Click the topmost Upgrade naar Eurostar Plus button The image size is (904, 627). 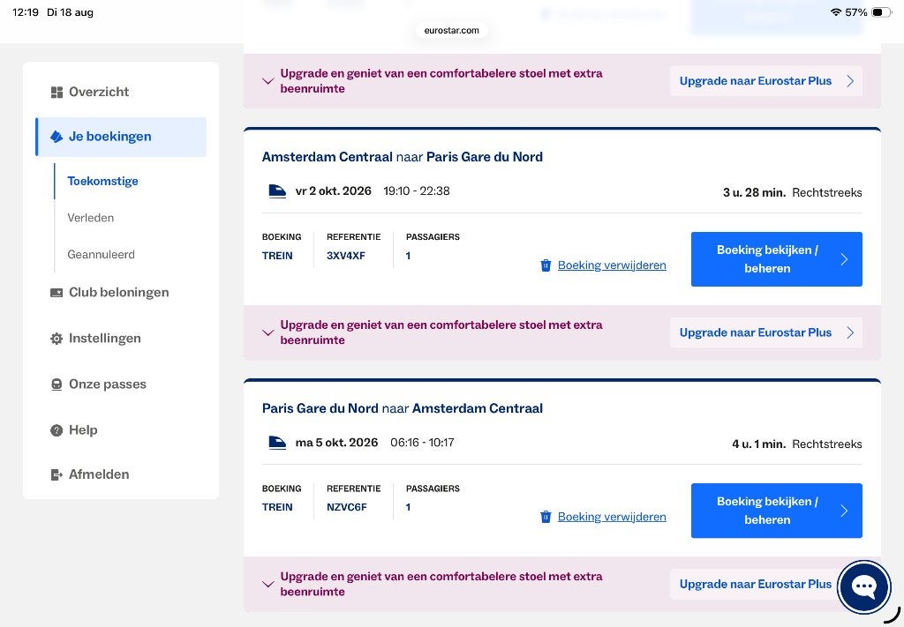click(766, 81)
